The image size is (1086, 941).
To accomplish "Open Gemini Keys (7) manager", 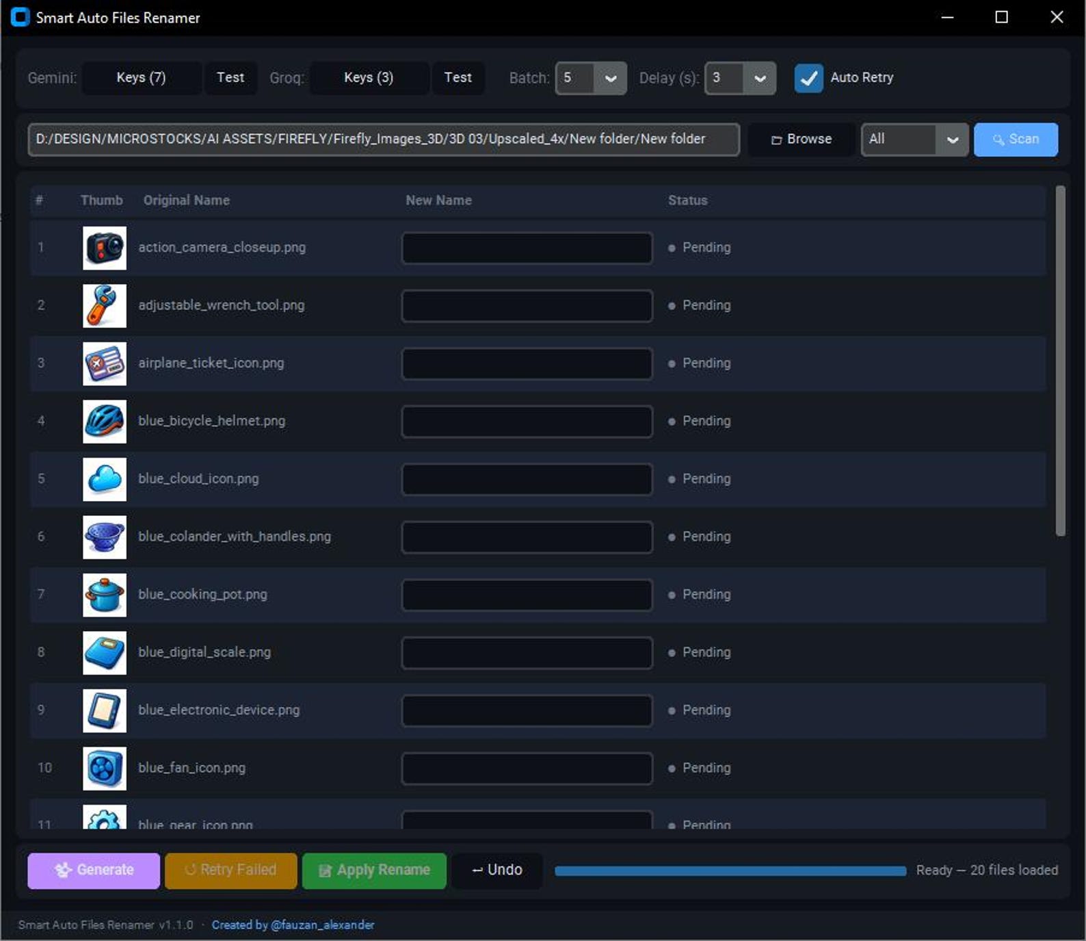I will (x=142, y=78).
